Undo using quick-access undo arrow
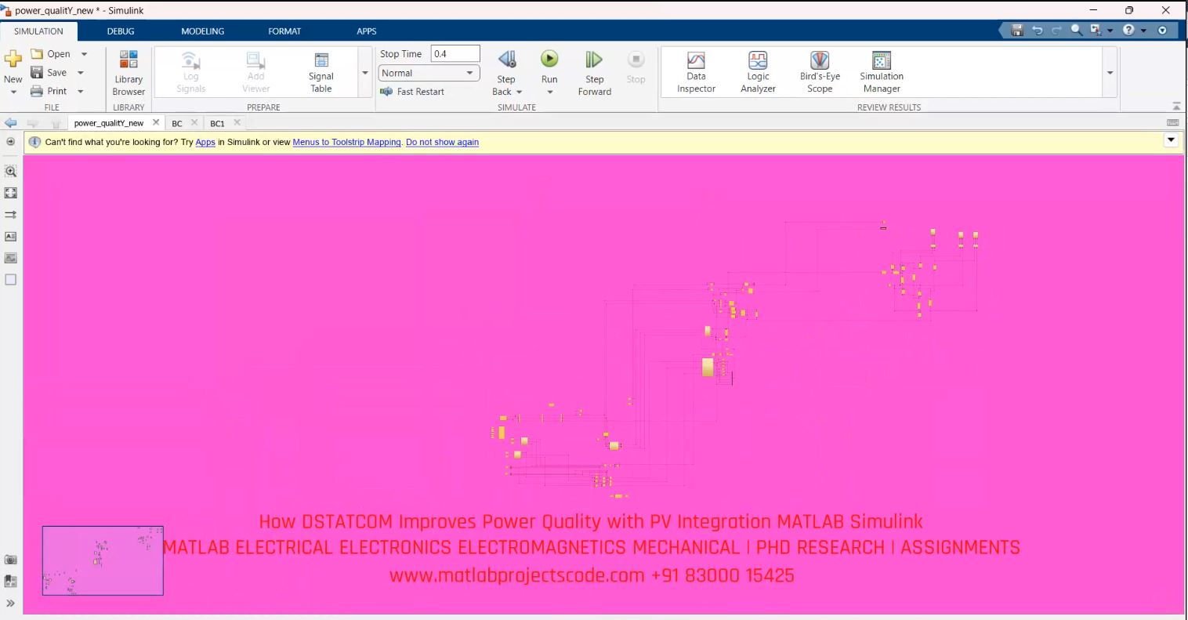 1037,31
